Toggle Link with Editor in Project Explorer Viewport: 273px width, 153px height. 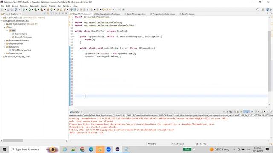[48, 14]
